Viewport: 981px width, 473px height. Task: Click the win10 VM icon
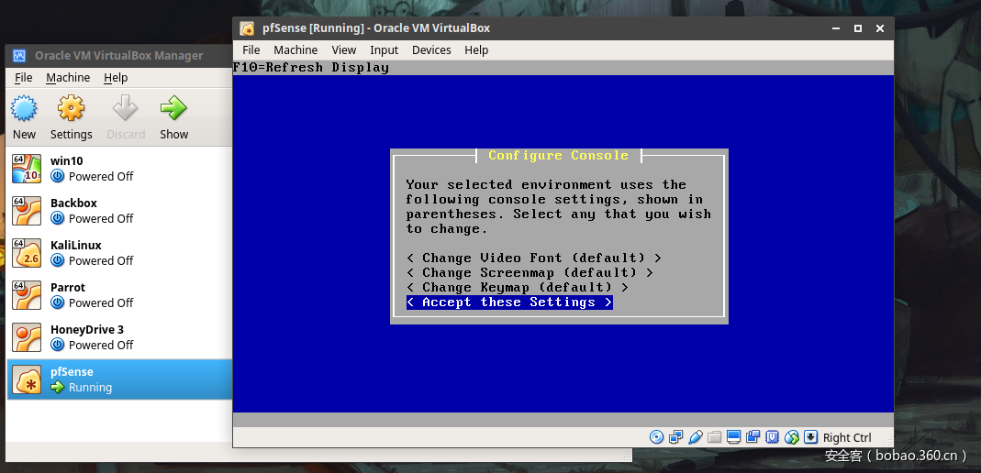27,168
